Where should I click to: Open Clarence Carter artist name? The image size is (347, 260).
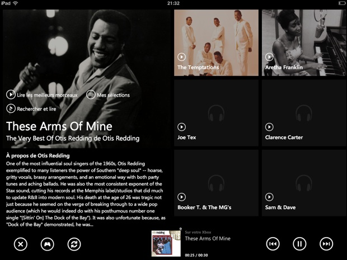click(x=284, y=138)
